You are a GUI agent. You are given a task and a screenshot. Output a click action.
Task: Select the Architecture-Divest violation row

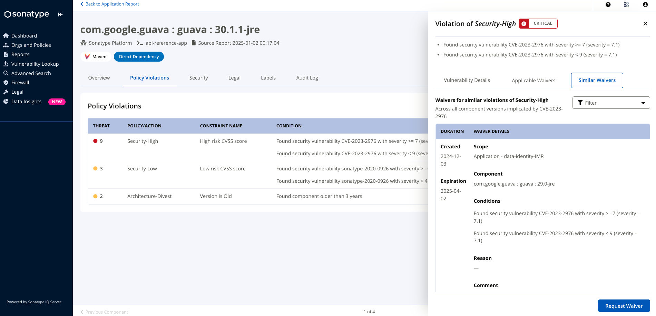tap(258, 196)
